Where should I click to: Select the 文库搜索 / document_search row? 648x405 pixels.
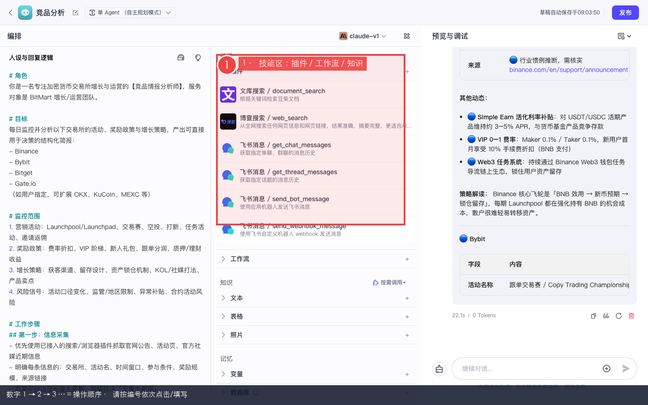coord(316,94)
